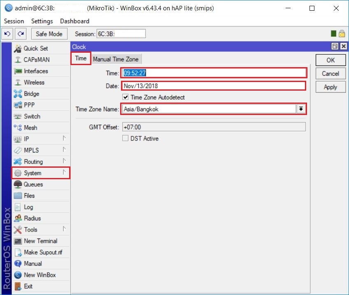Click the undo arrow toolbar icon
Image resolution: width=349 pixels, height=295 pixels.
click(7, 34)
